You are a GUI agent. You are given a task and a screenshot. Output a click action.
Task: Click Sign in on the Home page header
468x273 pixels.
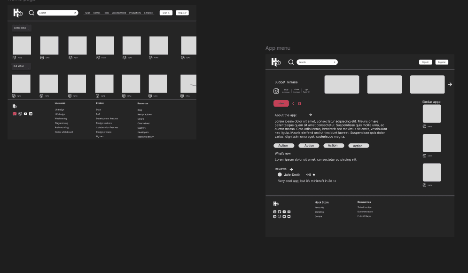pos(165,13)
